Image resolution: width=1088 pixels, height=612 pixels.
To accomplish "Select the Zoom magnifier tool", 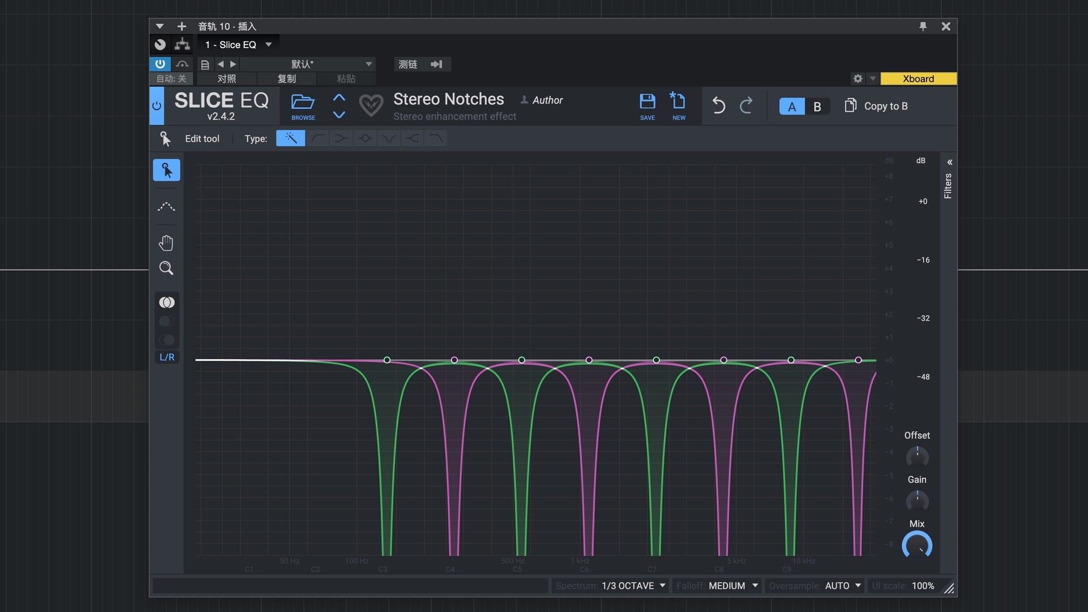I will [166, 268].
